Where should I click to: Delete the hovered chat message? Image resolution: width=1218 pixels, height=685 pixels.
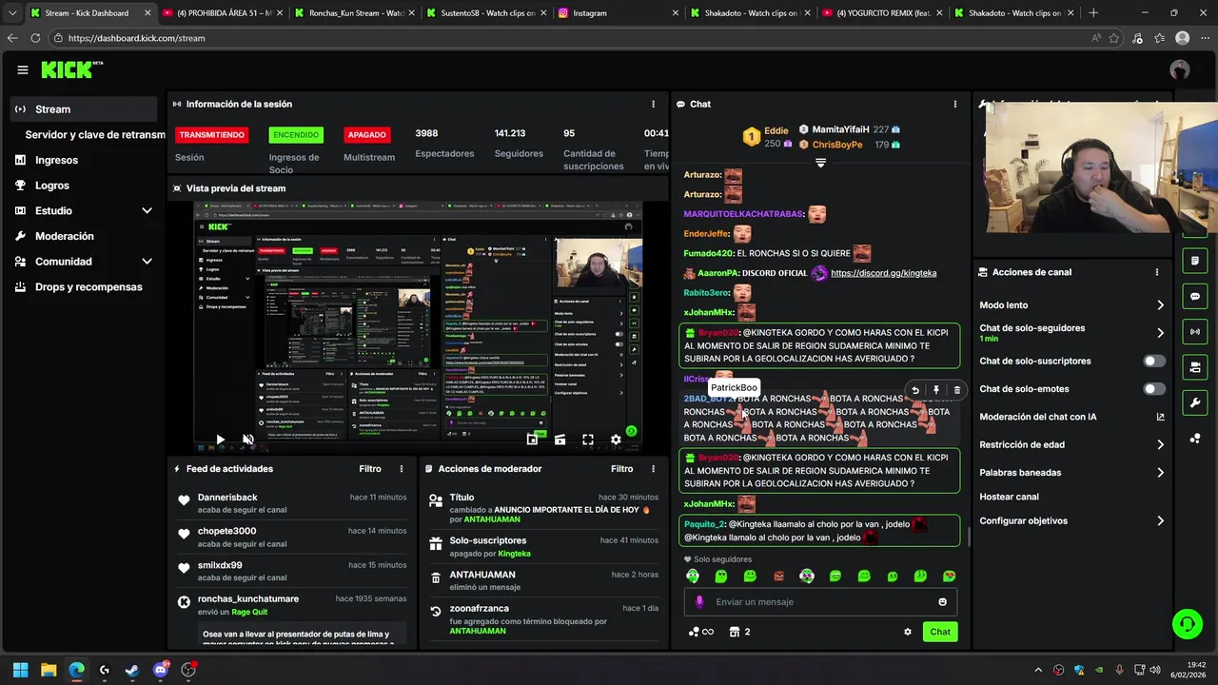coord(957,390)
